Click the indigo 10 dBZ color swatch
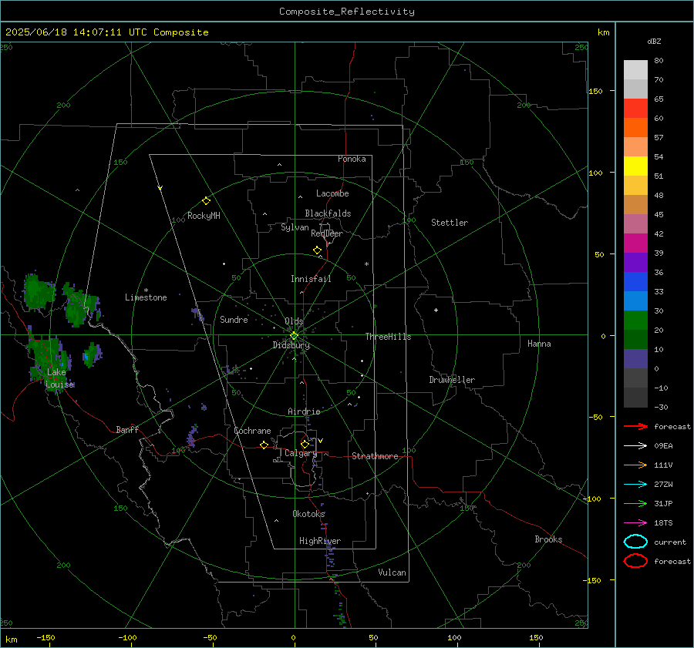This screenshot has height=648, width=694. [635, 359]
